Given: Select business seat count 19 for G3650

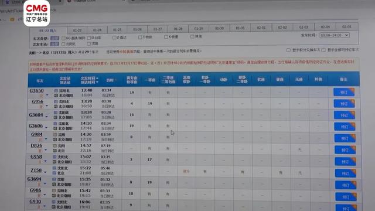Looking at the screenshot, I should pos(132,93).
